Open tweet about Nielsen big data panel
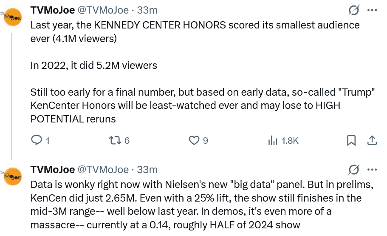This screenshot has width=387, height=236. coord(195,204)
